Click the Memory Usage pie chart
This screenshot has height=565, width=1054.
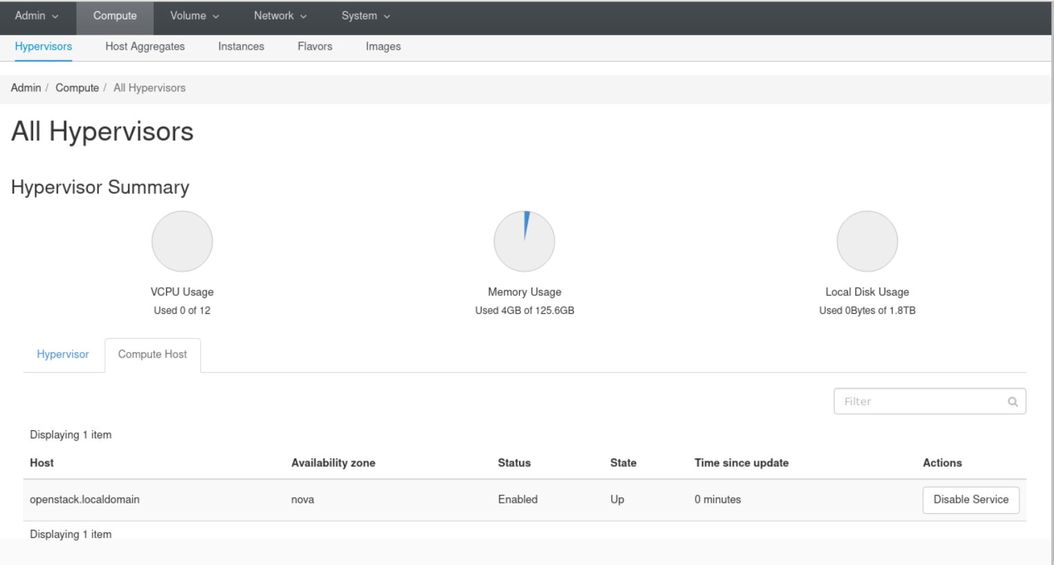(524, 241)
